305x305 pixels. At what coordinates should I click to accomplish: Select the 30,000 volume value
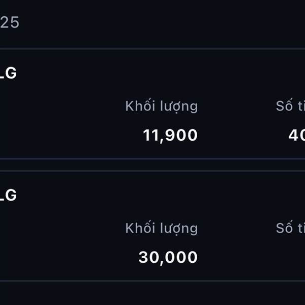tap(168, 257)
